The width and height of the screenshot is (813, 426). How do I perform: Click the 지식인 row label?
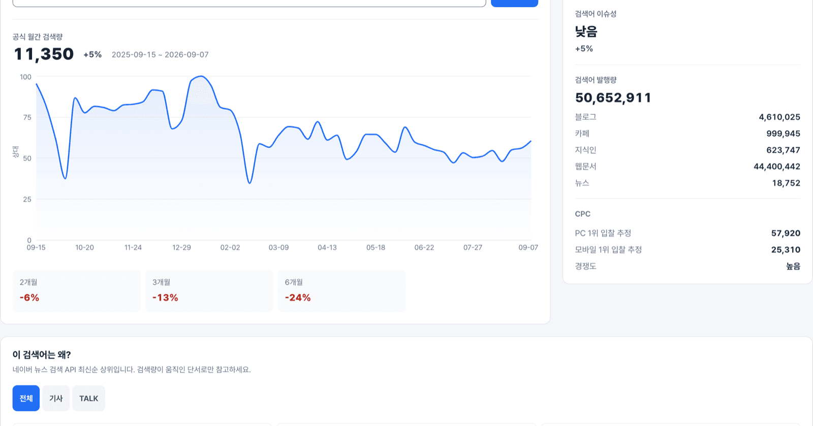click(585, 150)
